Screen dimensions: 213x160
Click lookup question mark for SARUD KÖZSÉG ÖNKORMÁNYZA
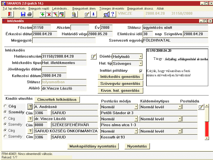tap(30, 131)
